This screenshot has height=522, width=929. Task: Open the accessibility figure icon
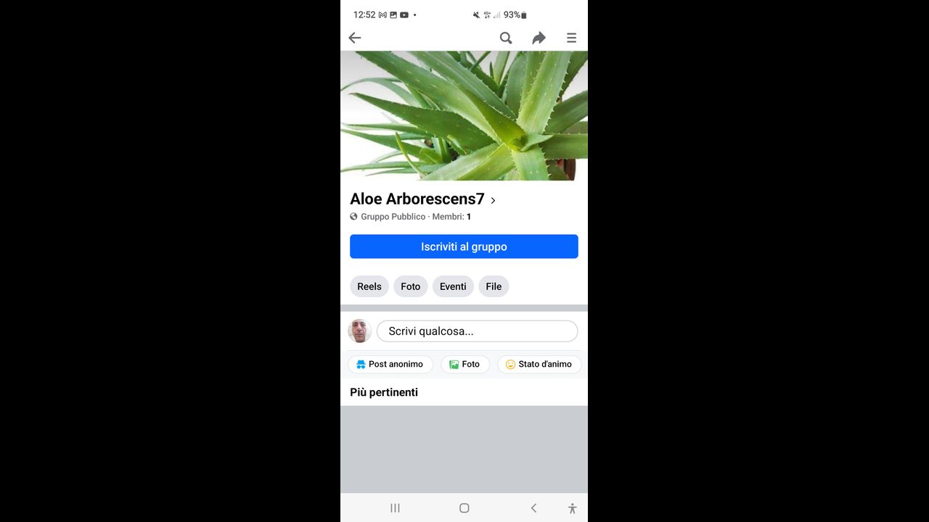tap(572, 508)
